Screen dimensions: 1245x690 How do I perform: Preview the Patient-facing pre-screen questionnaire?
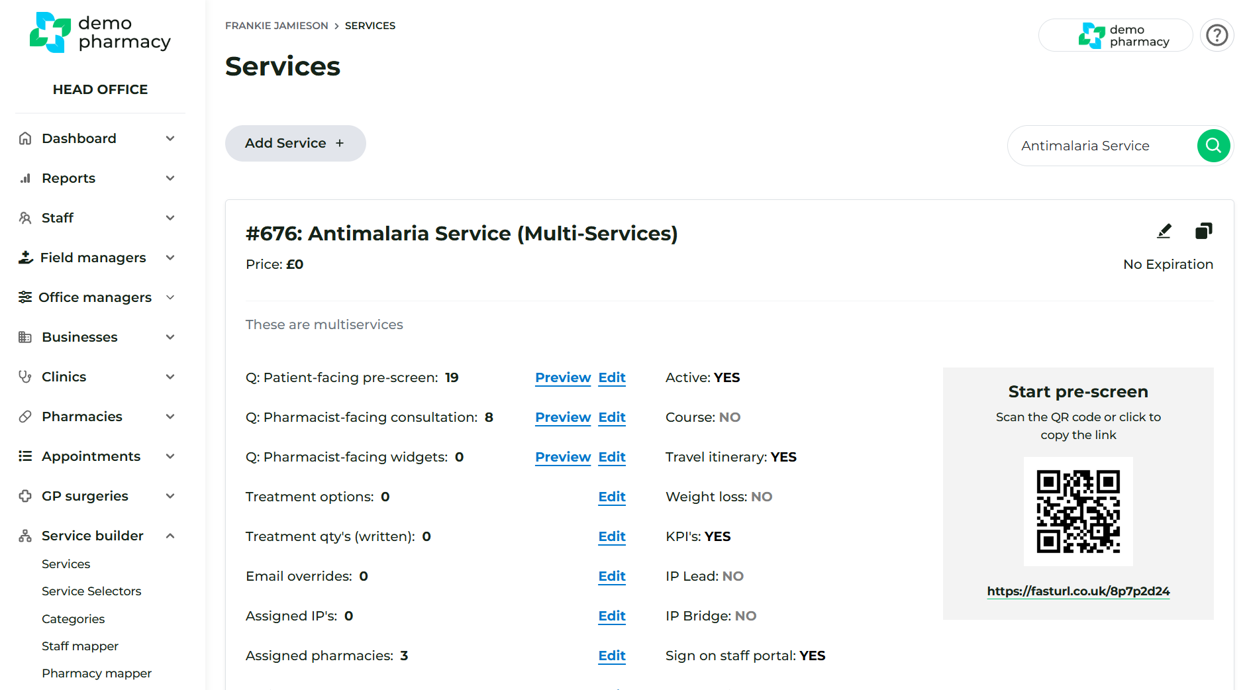click(x=562, y=377)
